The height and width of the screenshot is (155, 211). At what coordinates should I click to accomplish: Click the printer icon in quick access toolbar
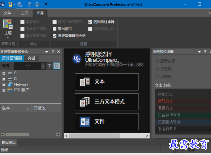37,4
